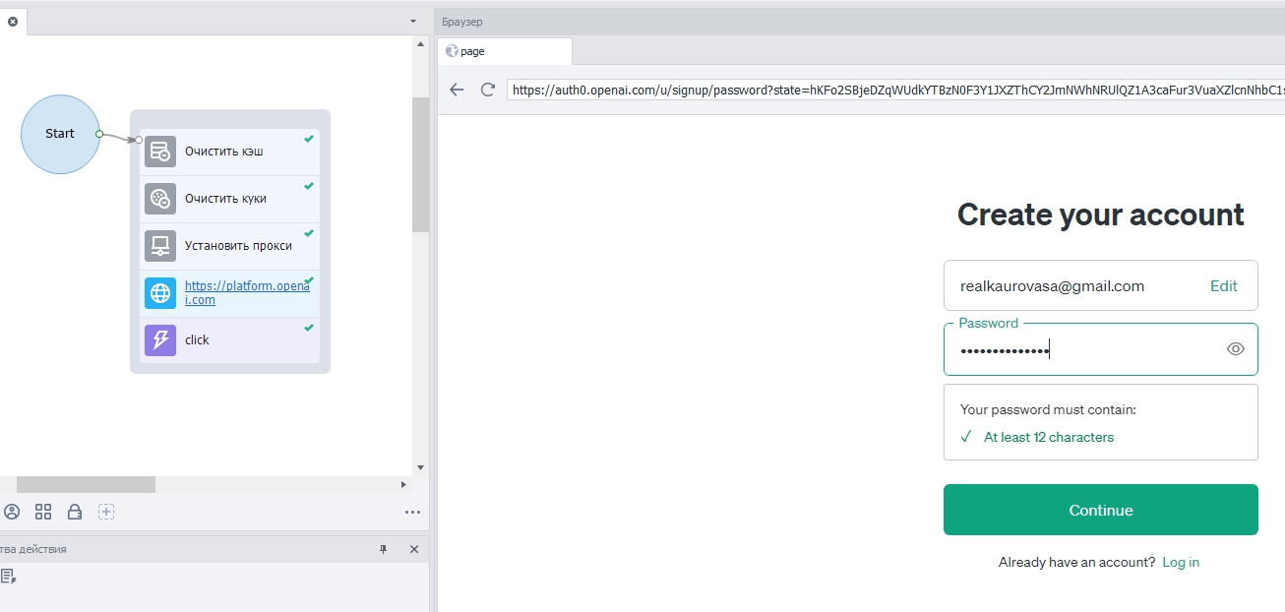The image size is (1285, 612).
Task: Click the wallet lock icon in toolbar
Action: coord(75,512)
